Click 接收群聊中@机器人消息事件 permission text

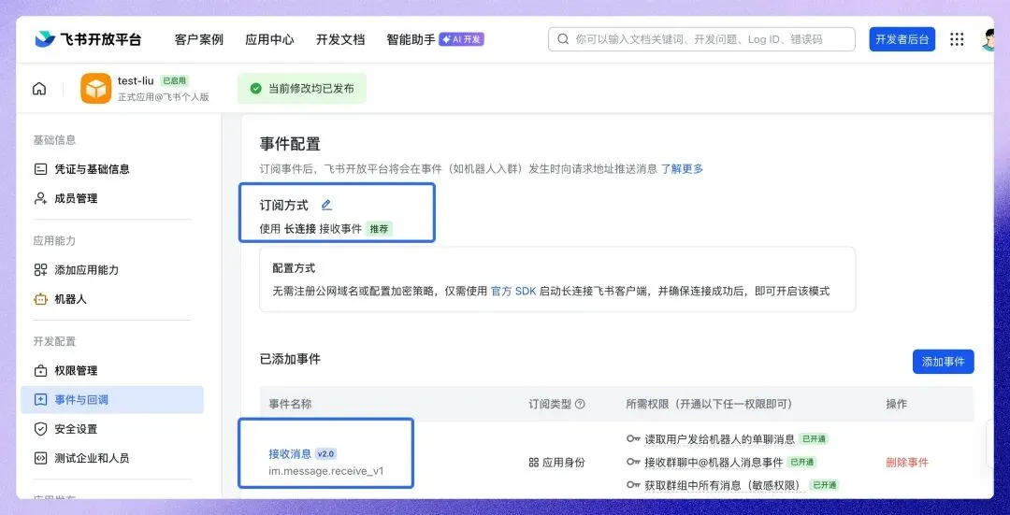pyautogui.click(x=714, y=463)
